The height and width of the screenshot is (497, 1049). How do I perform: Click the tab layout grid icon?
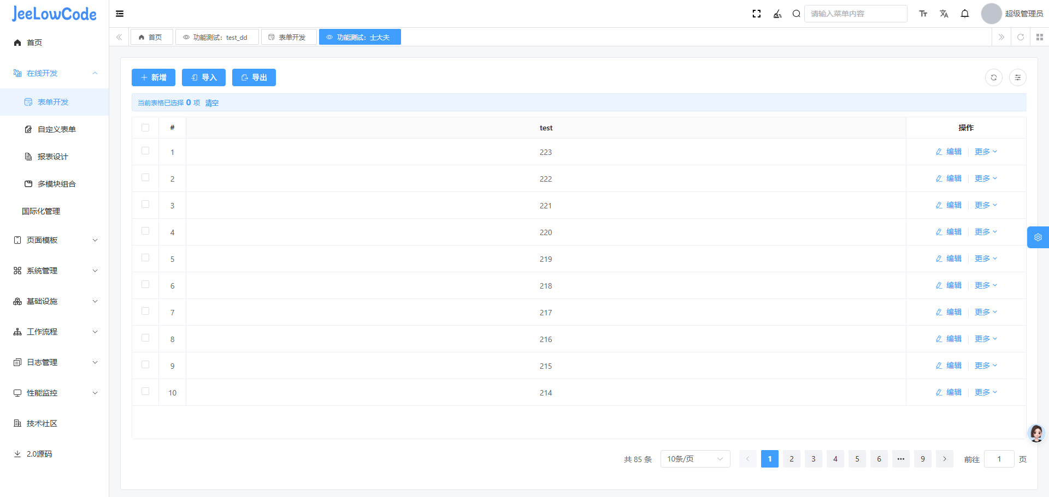tap(1040, 37)
